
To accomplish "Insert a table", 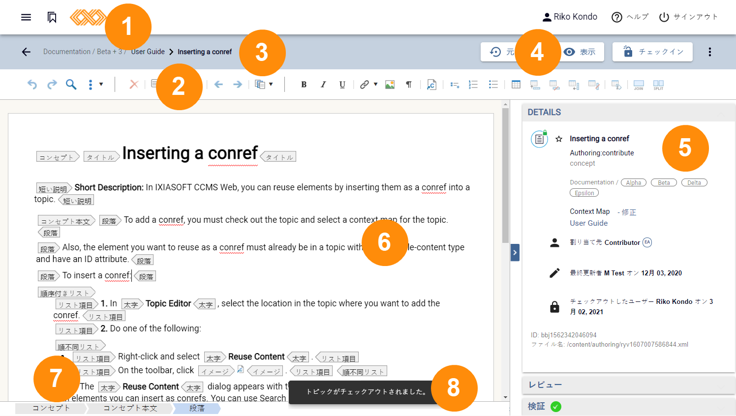I will coord(516,85).
